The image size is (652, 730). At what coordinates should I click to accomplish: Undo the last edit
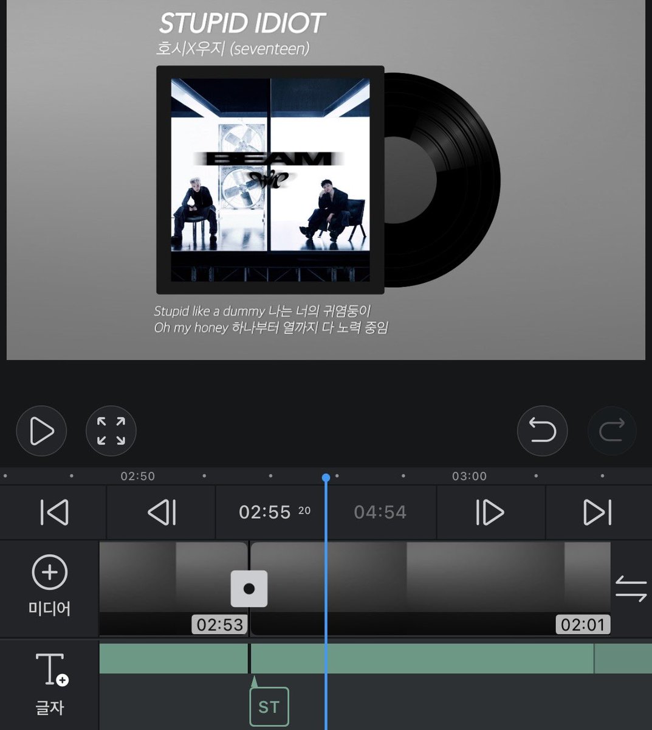tap(542, 431)
